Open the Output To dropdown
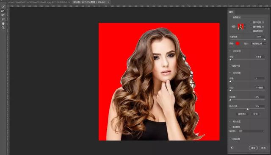The image size is (271, 155). (251, 131)
